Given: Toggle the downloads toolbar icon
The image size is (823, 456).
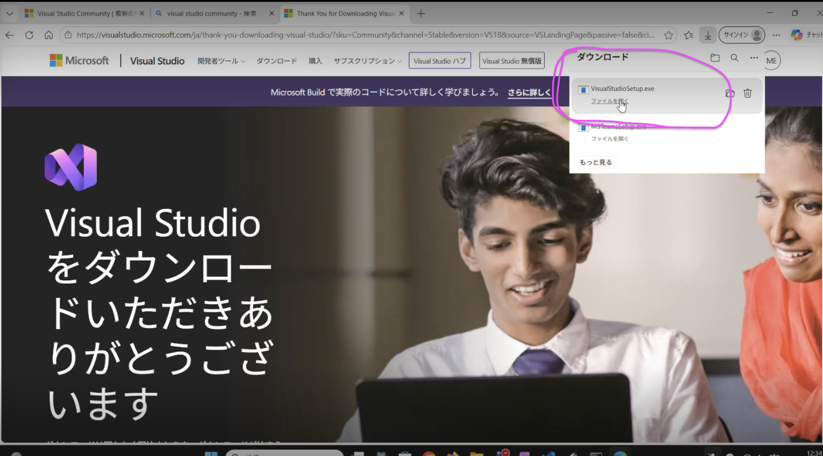Looking at the screenshot, I should (708, 35).
